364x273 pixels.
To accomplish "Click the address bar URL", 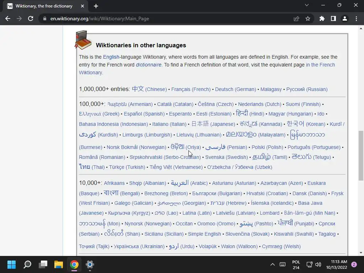I will tap(100, 18).
